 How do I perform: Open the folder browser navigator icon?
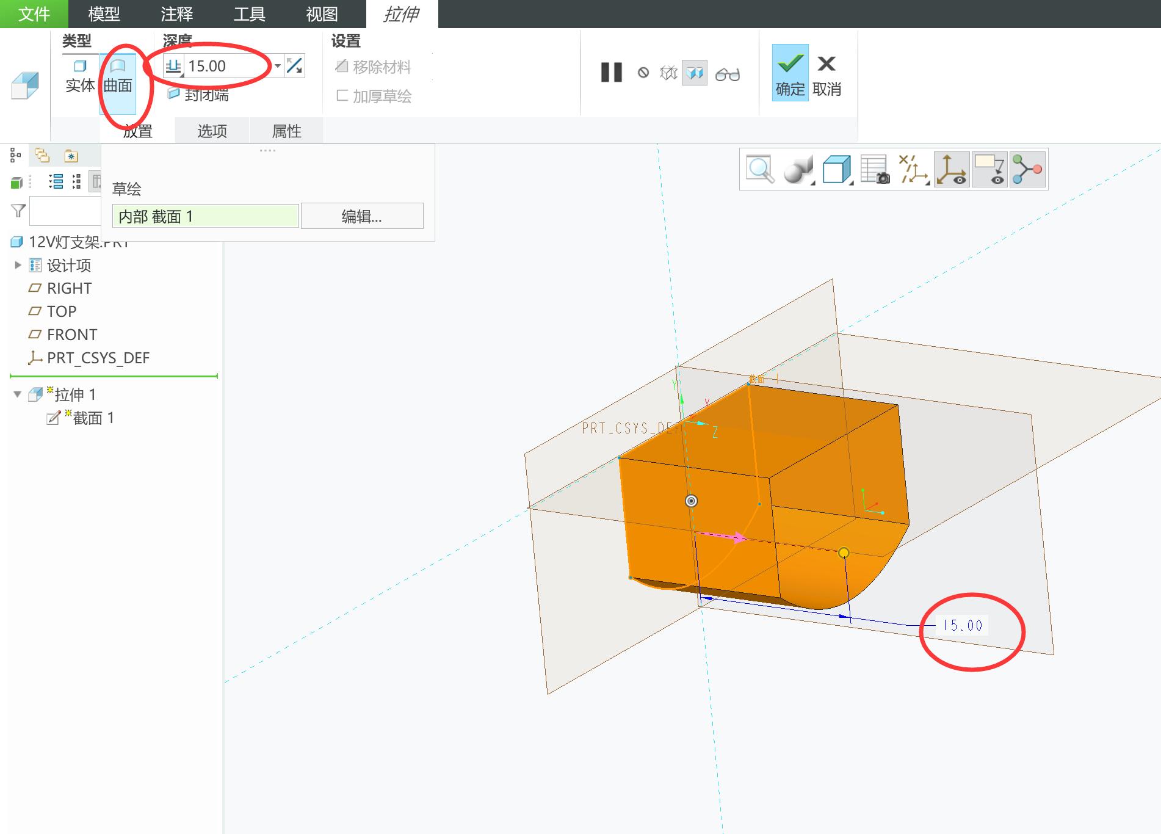42,156
